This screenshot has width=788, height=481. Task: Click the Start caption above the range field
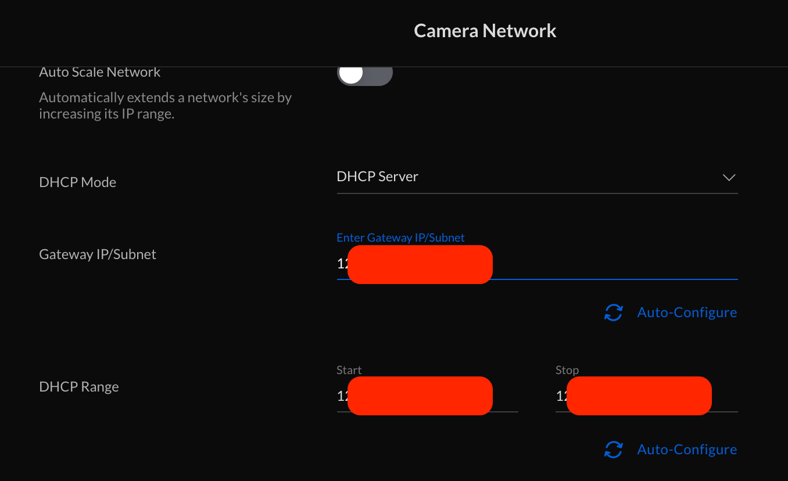[349, 370]
